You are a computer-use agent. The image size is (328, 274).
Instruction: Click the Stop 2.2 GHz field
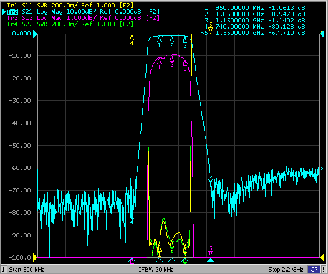pyautogui.click(x=286, y=270)
